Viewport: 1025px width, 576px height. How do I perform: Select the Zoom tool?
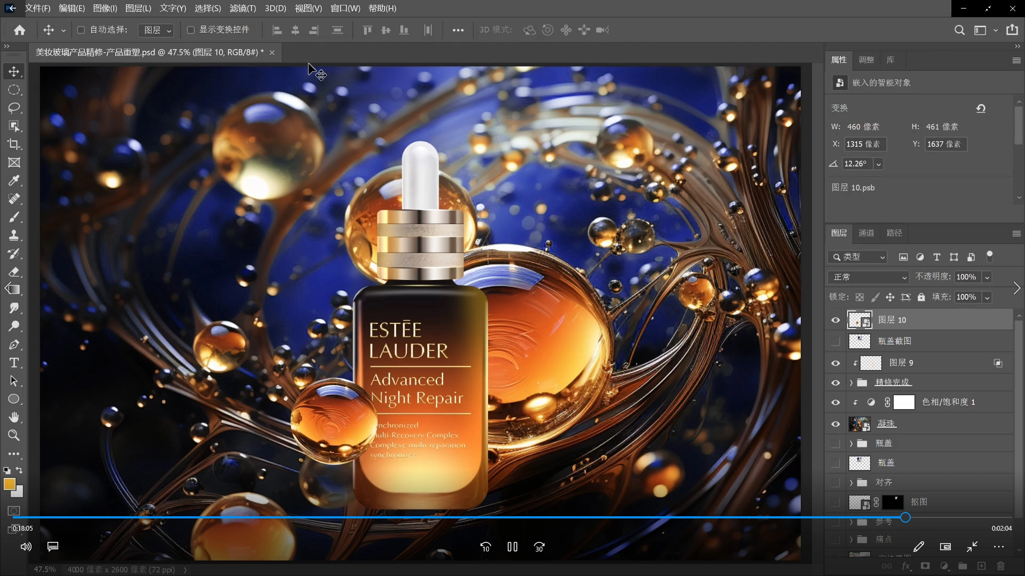coord(14,435)
